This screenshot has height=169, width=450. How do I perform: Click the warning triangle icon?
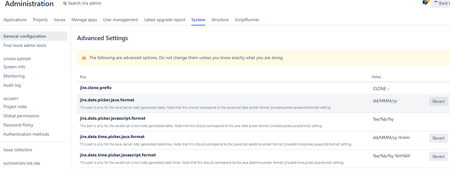(x=84, y=58)
